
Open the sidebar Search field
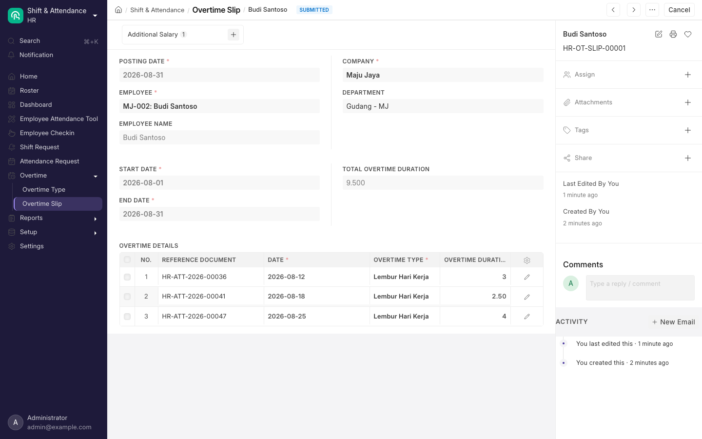[x=54, y=41]
